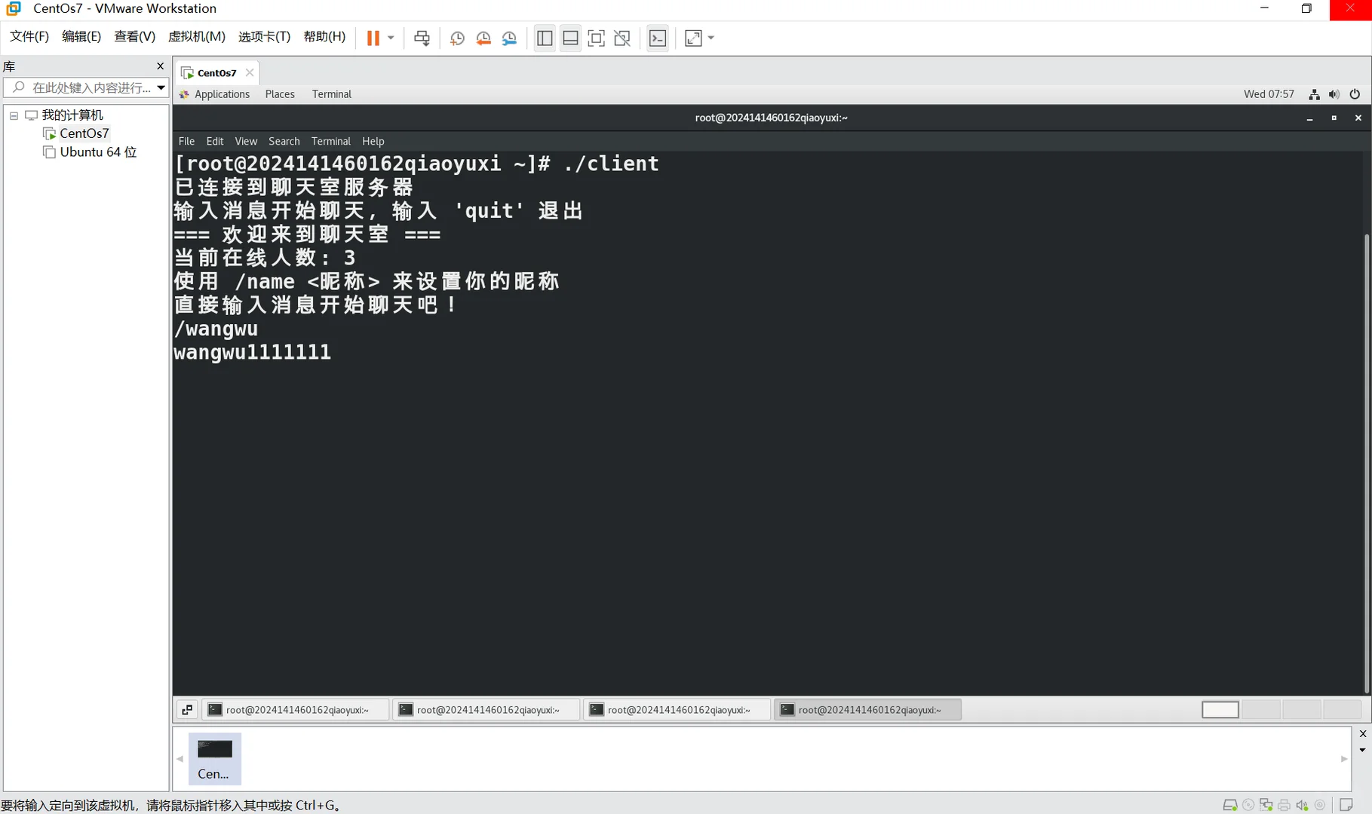The image size is (1372, 814).
Task: Open the 编辑(E) menu
Action: 81,36
